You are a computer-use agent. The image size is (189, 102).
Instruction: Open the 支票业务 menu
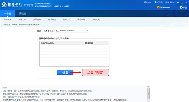click(x=37, y=19)
